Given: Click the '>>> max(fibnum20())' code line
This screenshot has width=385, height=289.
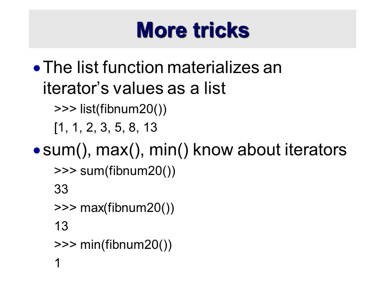Looking at the screenshot, I should 114,208.
